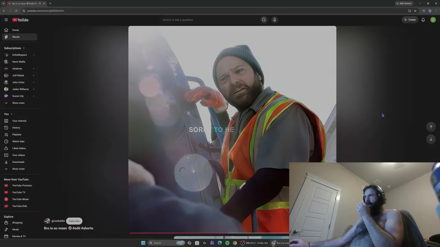
Task: Click the Windows taskbar Search box
Action: coord(166,243)
